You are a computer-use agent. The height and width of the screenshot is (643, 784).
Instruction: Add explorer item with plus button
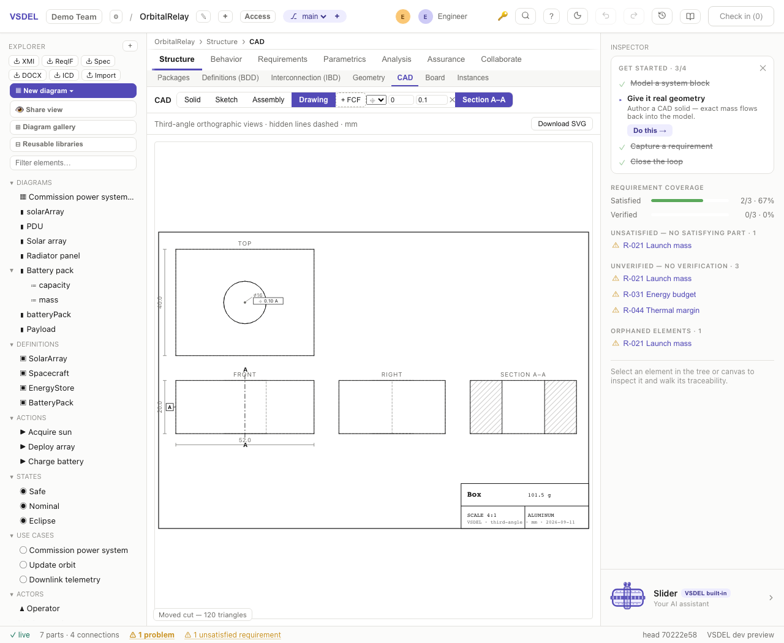(130, 46)
